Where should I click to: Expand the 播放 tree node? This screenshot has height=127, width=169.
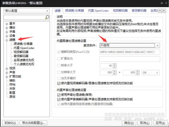(7, 28)
